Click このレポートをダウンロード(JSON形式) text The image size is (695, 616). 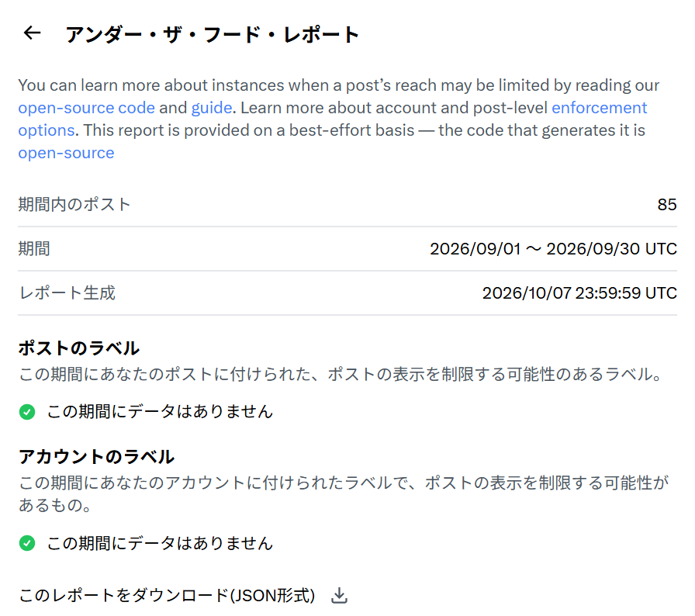click(167, 595)
